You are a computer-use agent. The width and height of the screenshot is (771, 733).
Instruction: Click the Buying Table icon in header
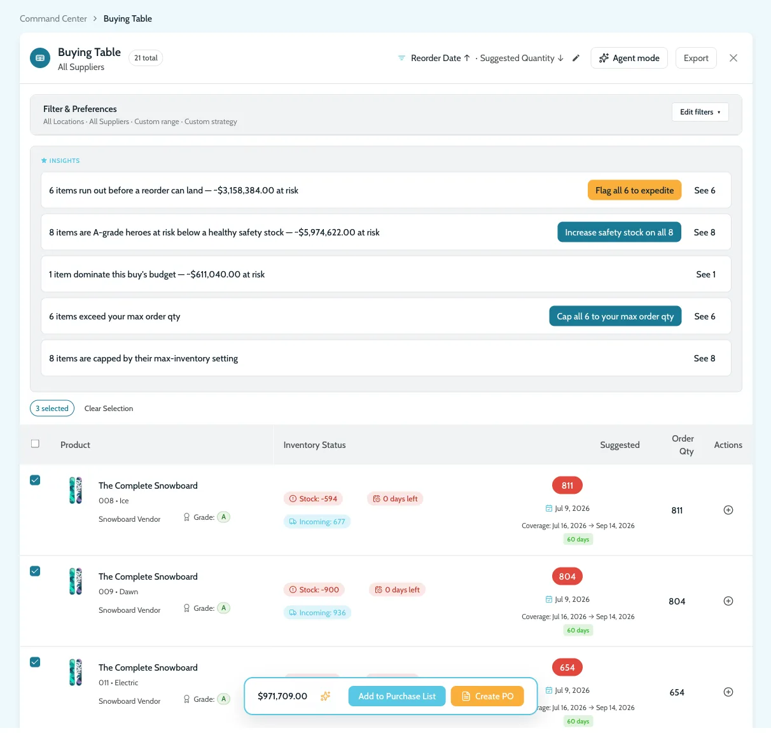[x=40, y=58]
